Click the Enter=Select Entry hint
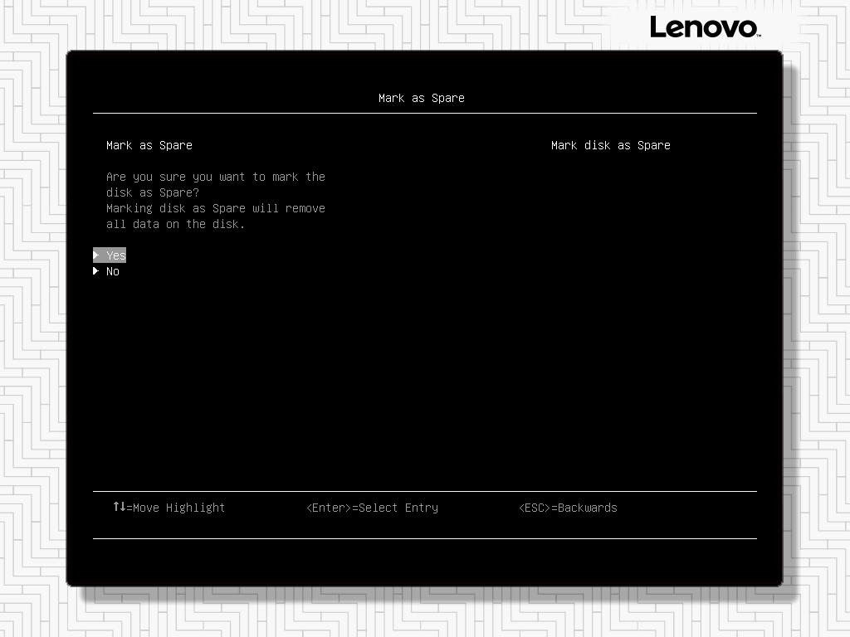 tap(371, 507)
